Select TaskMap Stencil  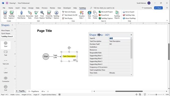coord(7,36)
